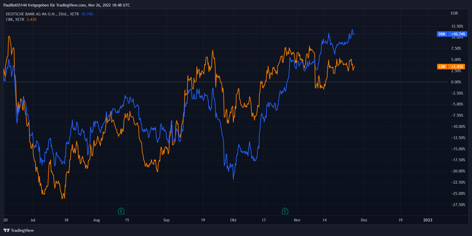Click the −10.00% axis label
Screen dimensions: 472x236
coord(458,127)
